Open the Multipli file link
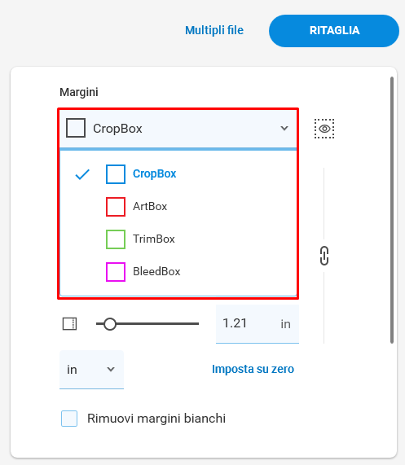The image size is (405, 465). coord(214,30)
